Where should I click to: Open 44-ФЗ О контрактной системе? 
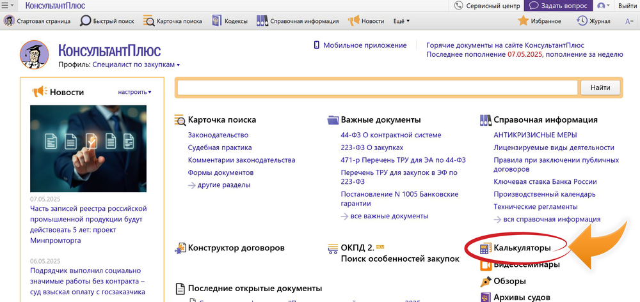(391, 135)
